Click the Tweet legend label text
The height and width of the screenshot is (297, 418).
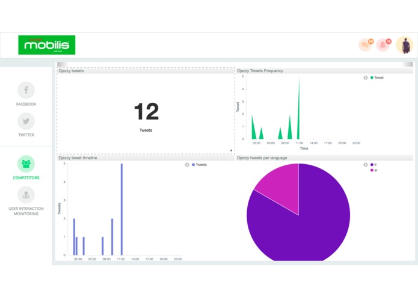tap(379, 78)
